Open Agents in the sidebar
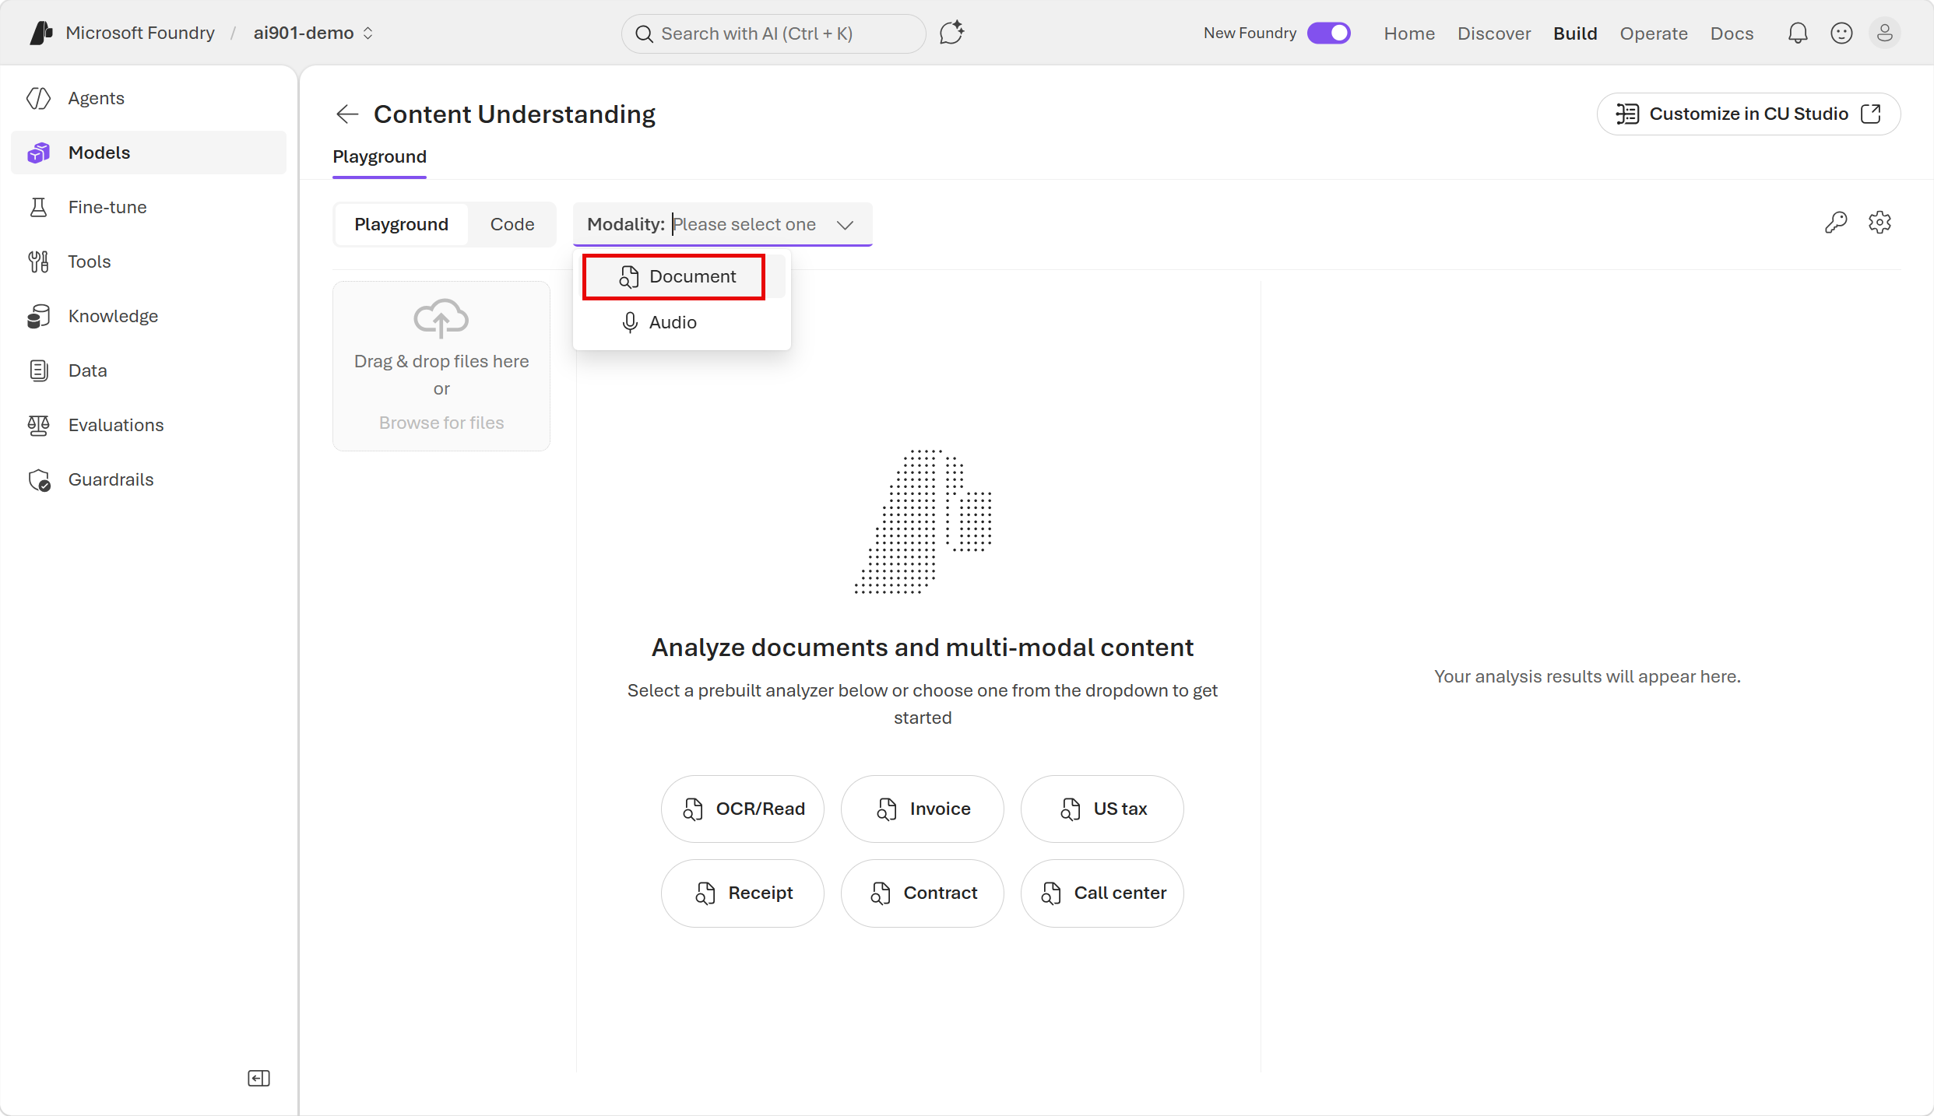 (149, 98)
